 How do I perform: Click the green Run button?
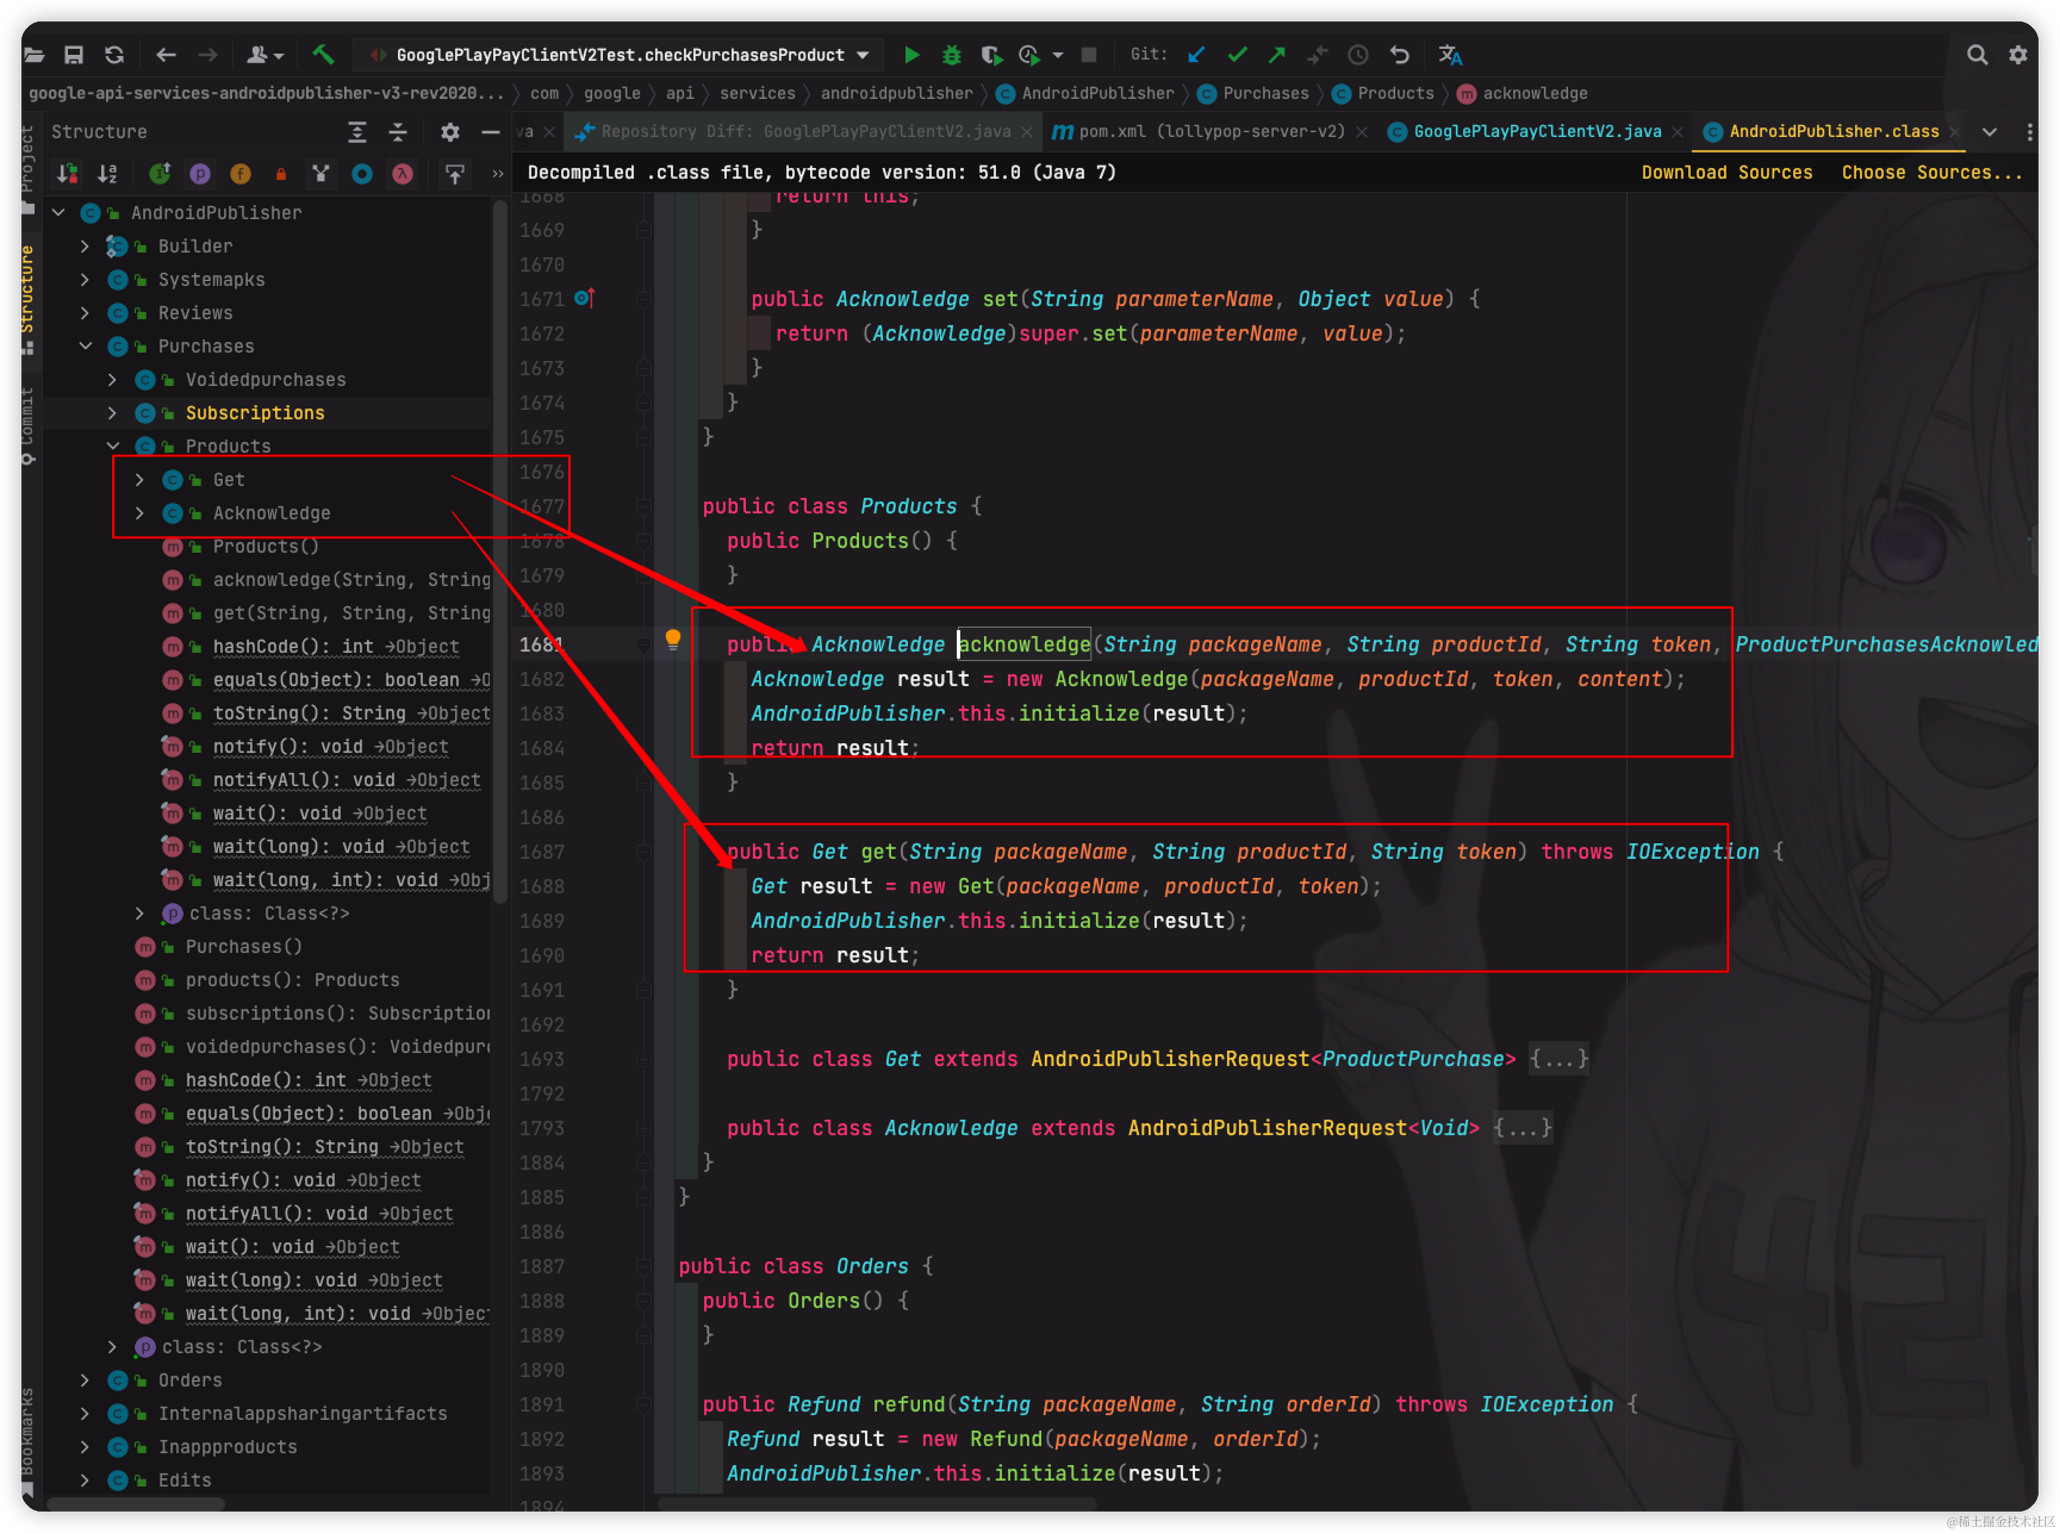click(x=911, y=54)
